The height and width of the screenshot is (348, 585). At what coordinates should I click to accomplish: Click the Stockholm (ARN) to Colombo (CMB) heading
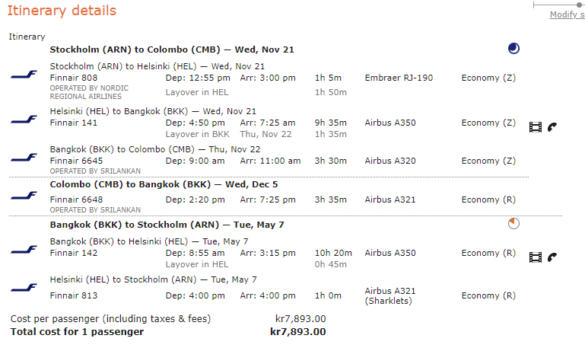[172, 49]
